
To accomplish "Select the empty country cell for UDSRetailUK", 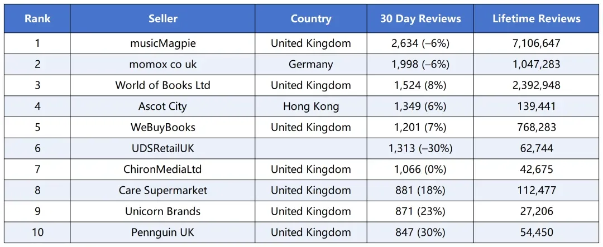I will [311, 148].
